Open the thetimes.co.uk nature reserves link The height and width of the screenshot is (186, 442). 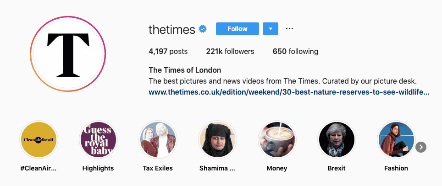coord(289,92)
